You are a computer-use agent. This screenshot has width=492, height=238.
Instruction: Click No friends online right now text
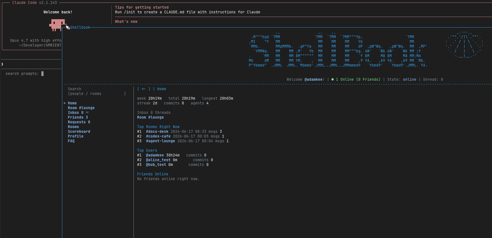pyautogui.click(x=168, y=179)
